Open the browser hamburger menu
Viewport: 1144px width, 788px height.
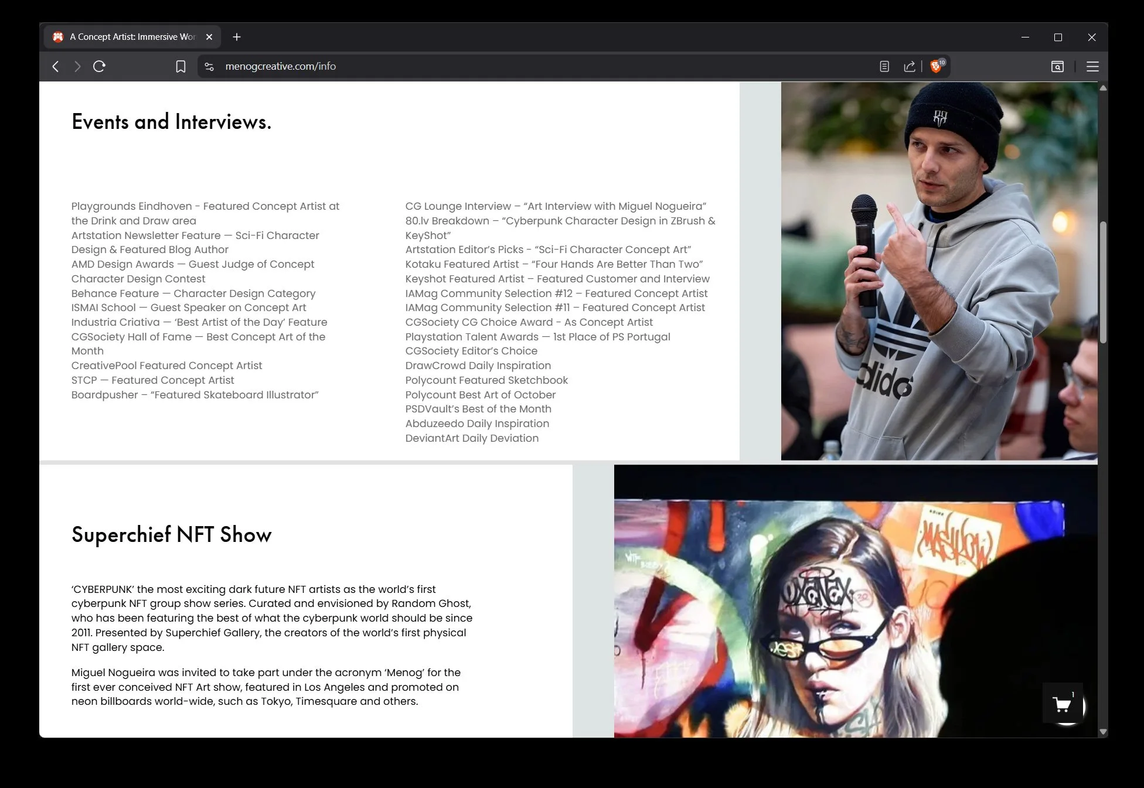pyautogui.click(x=1092, y=67)
